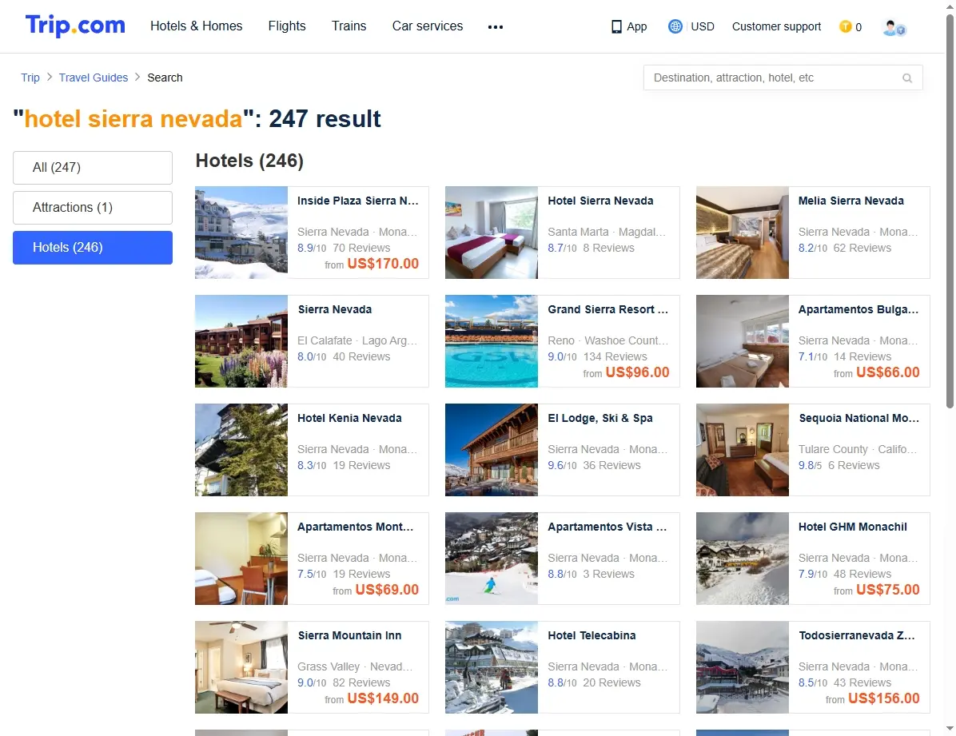
Task: Click 82 Reviews for Sierra Mountain Inn
Action: point(361,682)
